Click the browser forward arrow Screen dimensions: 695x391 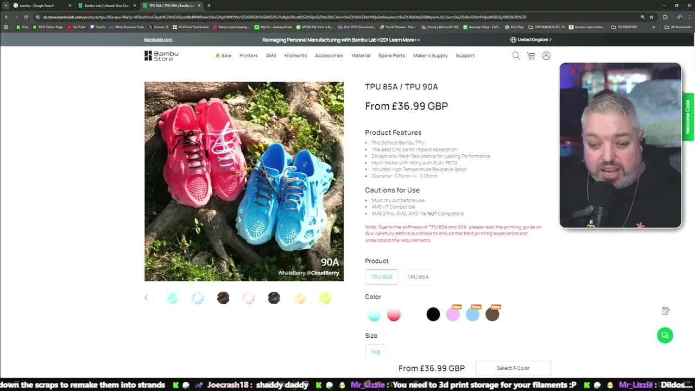click(x=16, y=17)
